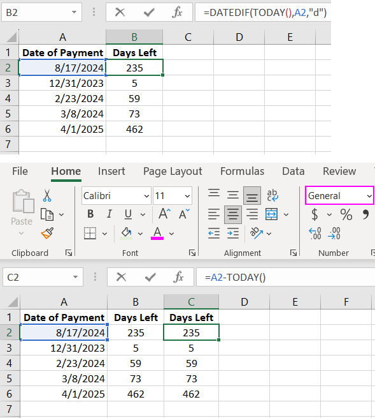The width and height of the screenshot is (375, 418).
Task: Click Decrease Decimal icon
Action: pyautogui.click(x=334, y=234)
